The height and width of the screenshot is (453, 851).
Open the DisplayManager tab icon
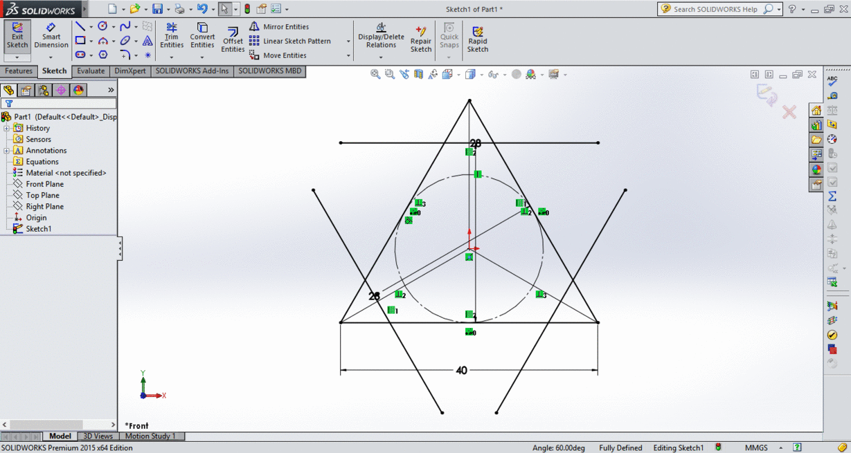coord(79,91)
